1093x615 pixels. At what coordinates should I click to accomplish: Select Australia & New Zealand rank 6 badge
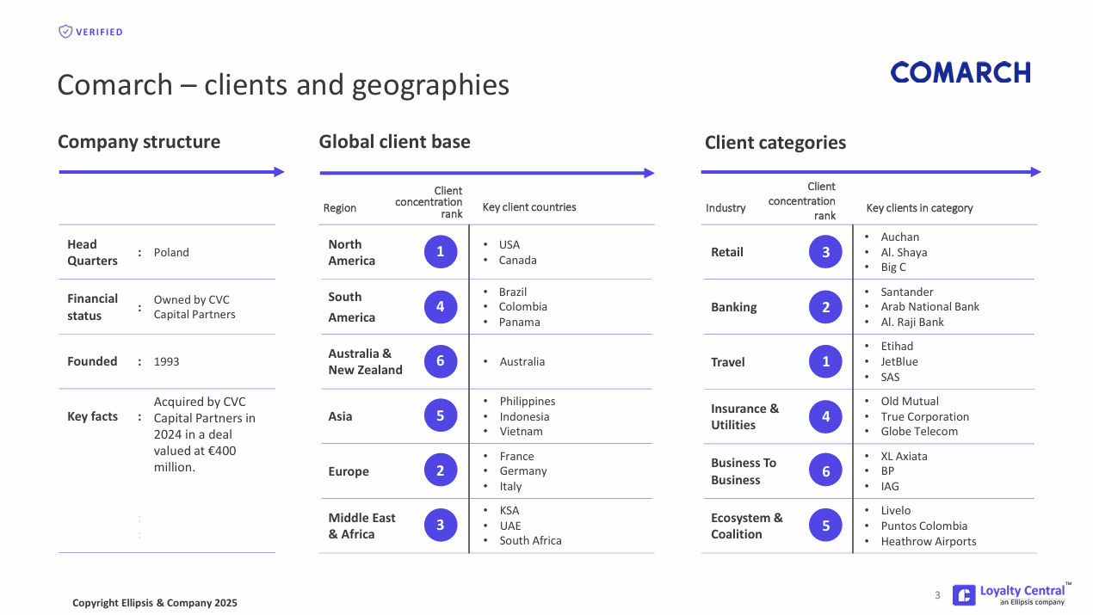pos(441,361)
